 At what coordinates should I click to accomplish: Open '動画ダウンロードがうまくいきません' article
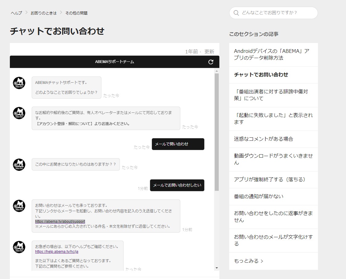(273, 159)
